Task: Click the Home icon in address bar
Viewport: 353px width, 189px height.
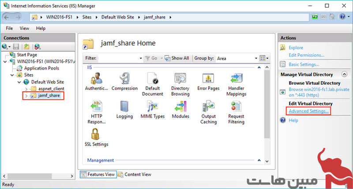Action: pos(332,17)
